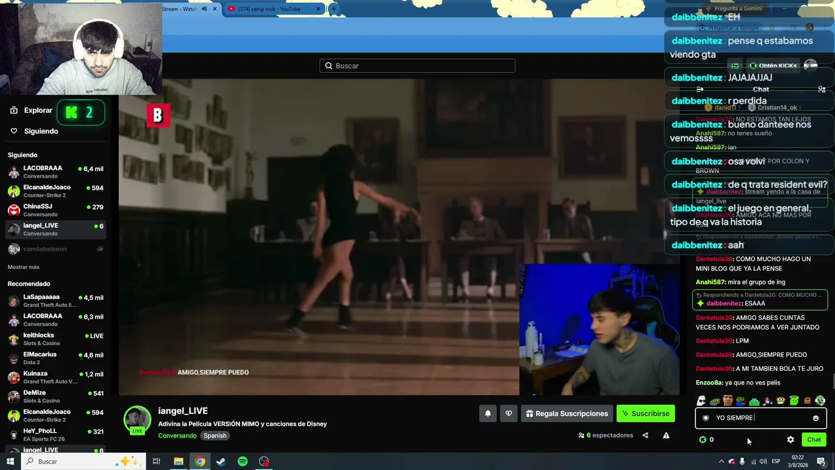Open HeY_PhoLL EA Sports FC channel

click(55, 435)
